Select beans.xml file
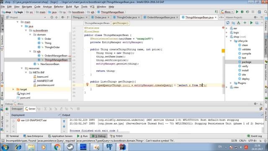268x151 pixels. pyautogui.click(x=43, y=77)
